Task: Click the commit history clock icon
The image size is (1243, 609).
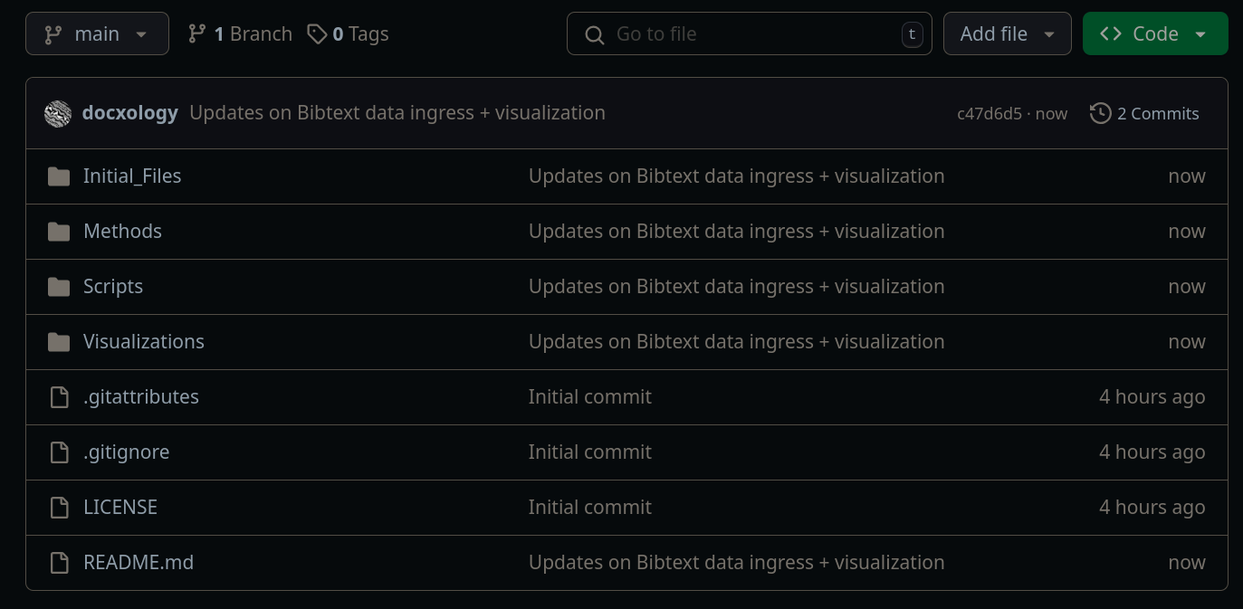Action: (x=1100, y=113)
